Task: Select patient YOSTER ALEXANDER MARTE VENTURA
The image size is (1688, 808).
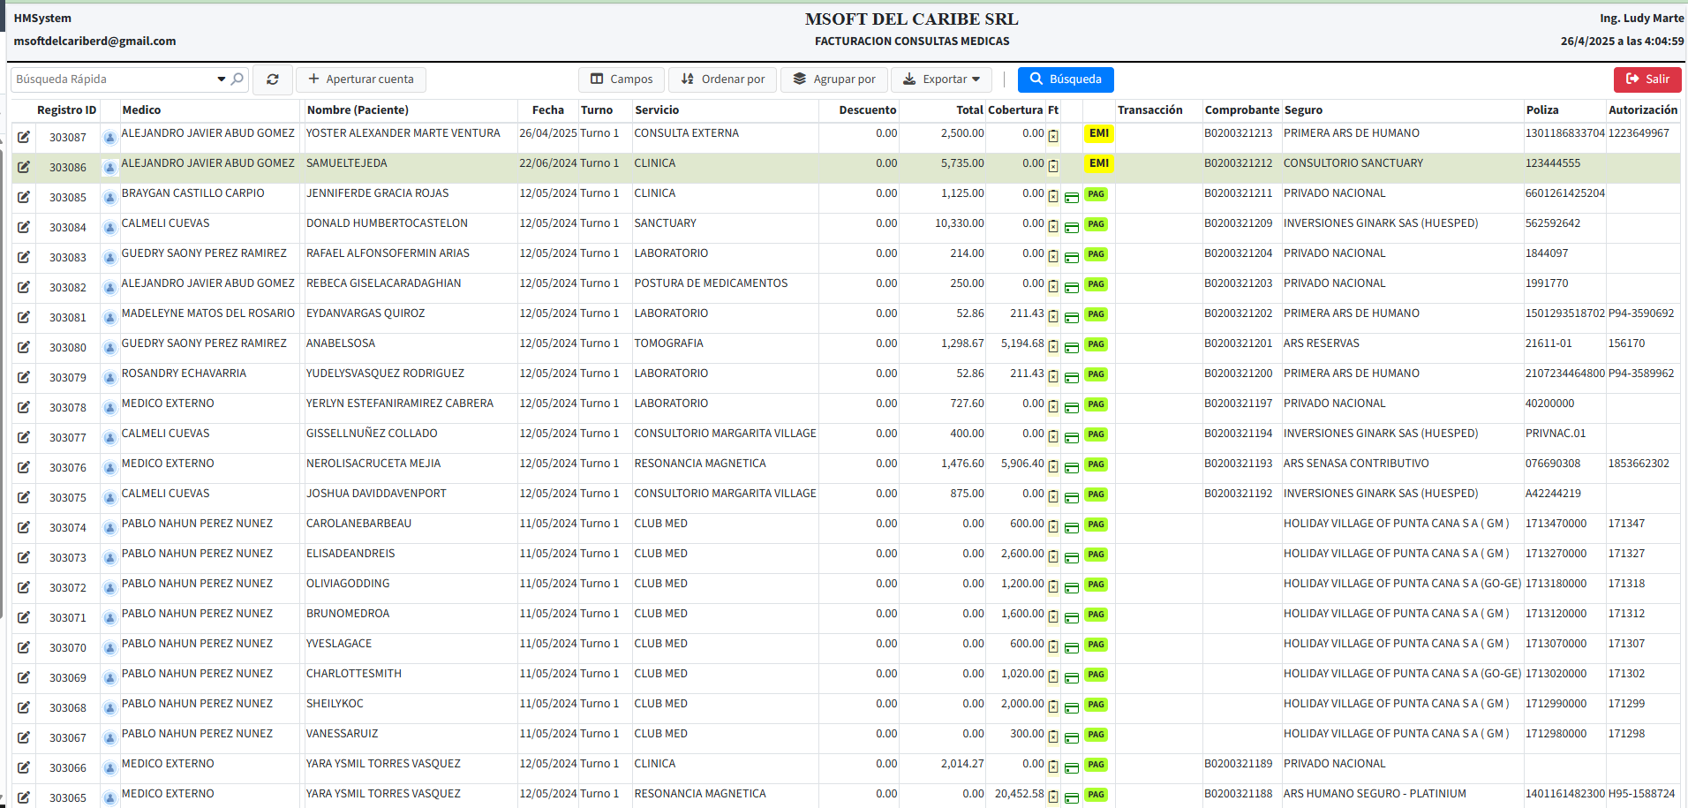Action: coord(403,133)
